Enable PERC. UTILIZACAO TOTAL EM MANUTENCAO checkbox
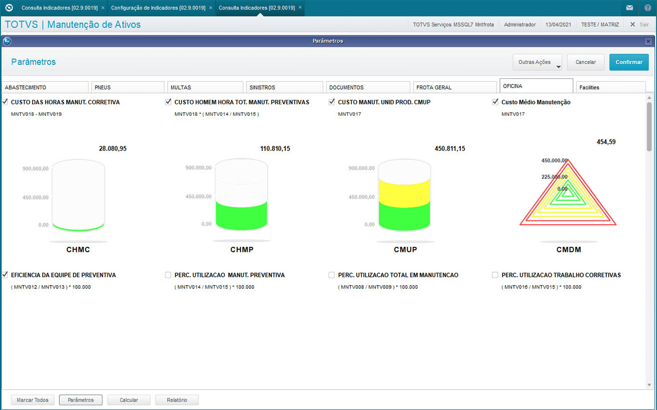The image size is (657, 410). coord(332,275)
